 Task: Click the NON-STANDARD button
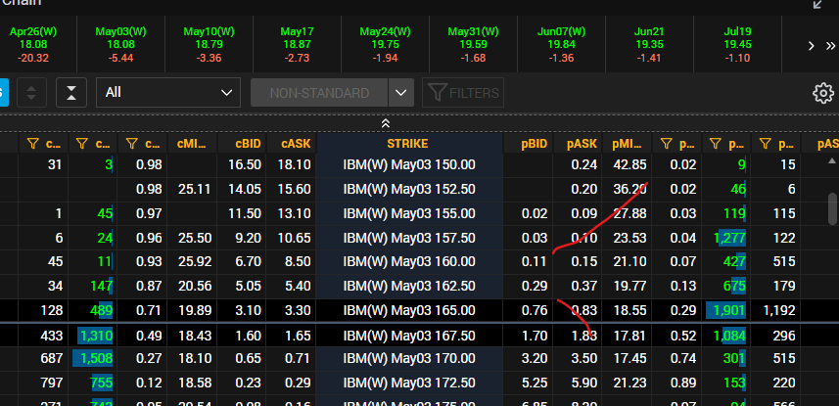tap(319, 93)
